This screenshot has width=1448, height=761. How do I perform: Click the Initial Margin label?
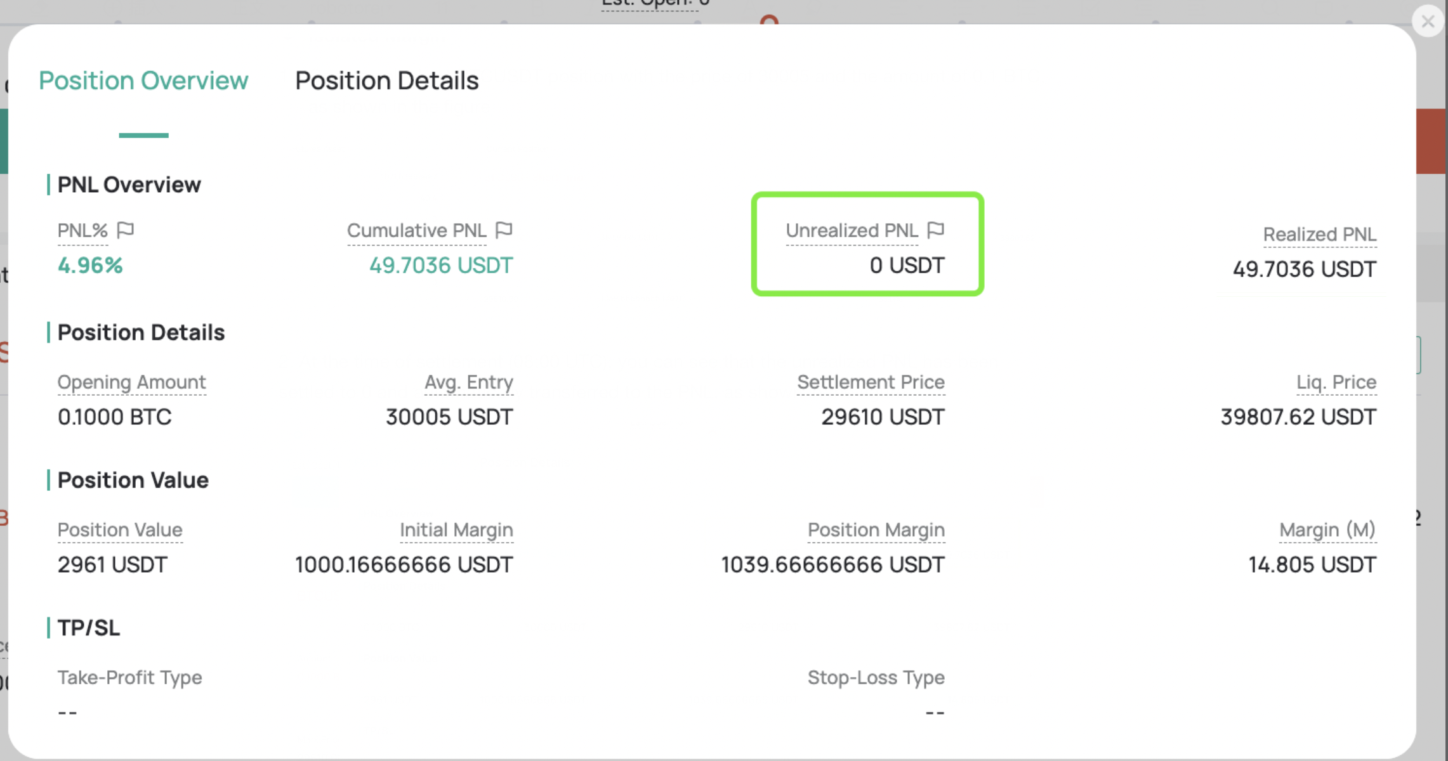point(456,530)
